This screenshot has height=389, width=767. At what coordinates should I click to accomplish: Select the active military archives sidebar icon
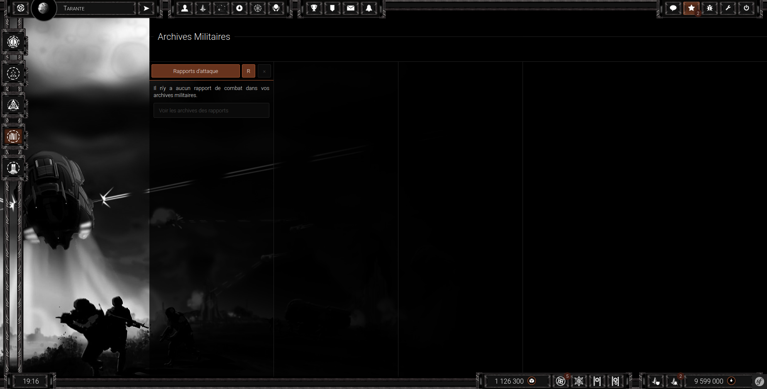click(13, 136)
